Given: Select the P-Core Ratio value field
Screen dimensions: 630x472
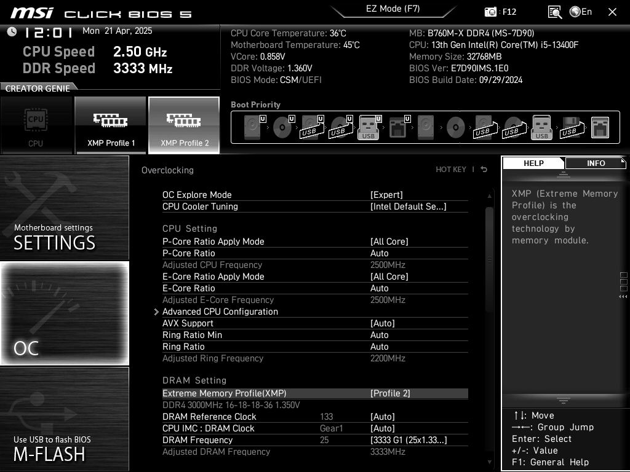Looking at the screenshot, I should click(379, 253).
